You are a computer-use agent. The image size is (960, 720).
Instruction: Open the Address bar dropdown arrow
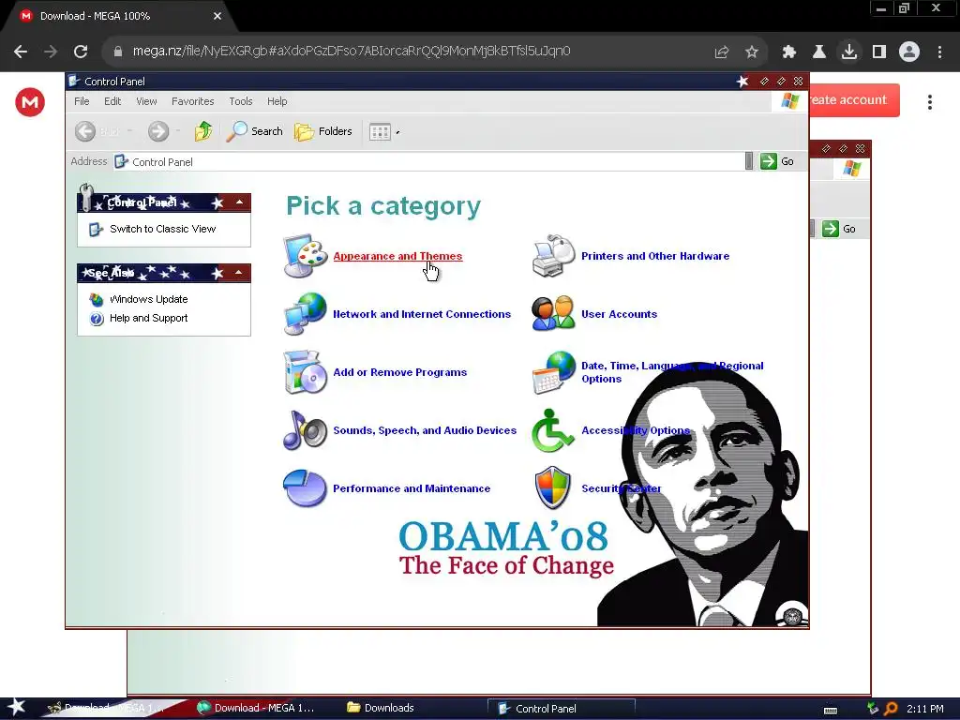(749, 161)
